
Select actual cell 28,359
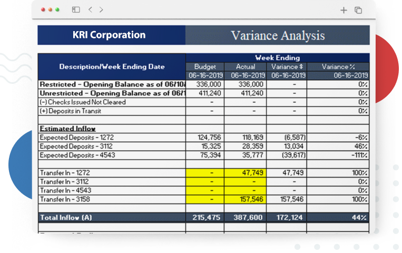click(x=246, y=146)
